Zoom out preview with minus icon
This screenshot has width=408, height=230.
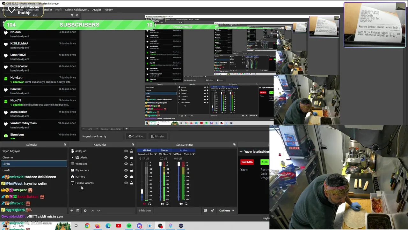[x=84, y=129]
